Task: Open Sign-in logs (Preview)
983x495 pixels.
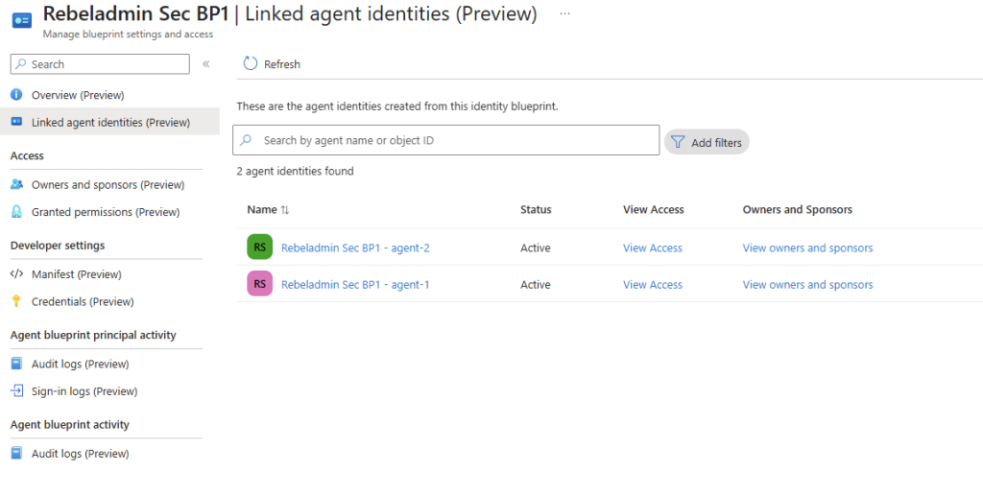Action: (84, 391)
